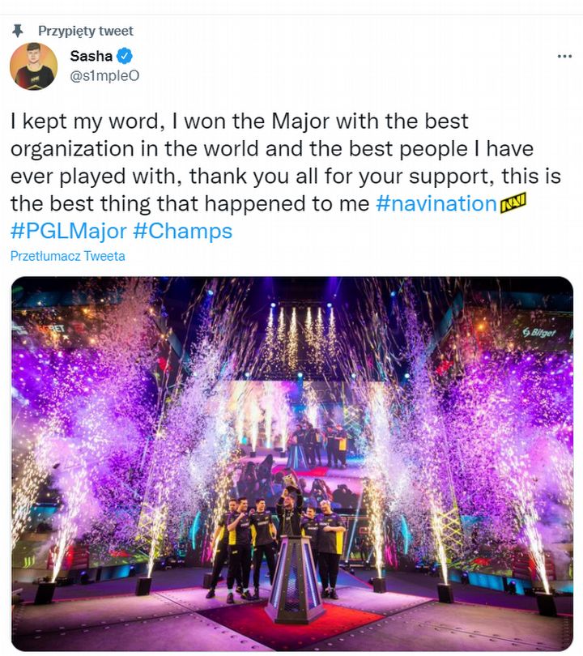Viewport: 583px width, 656px height.
Task: Click the Bitget banner in the photo
Action: click(538, 333)
